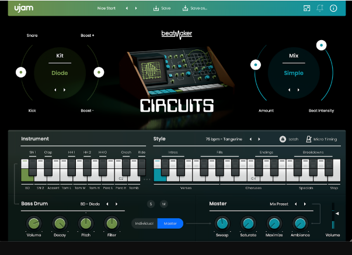Click the Specials style section label
Screen dimensions: 352x255
tap(306, 188)
